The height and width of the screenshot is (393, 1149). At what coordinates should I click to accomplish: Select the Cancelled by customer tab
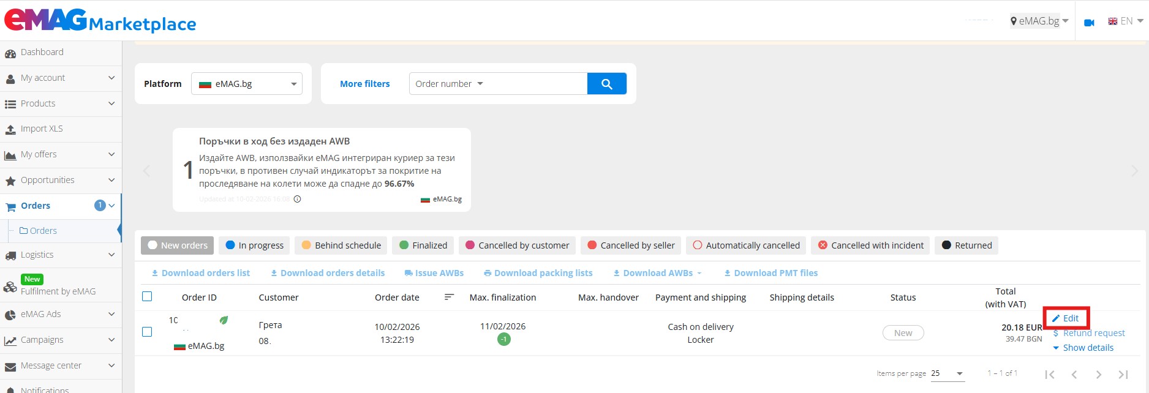pos(517,245)
